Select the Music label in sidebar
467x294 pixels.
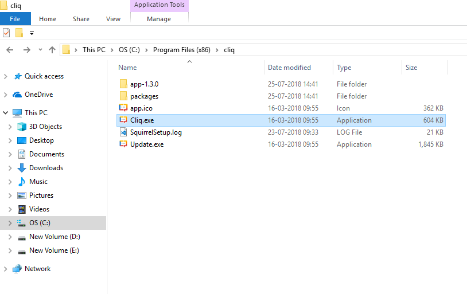pyautogui.click(x=38, y=182)
